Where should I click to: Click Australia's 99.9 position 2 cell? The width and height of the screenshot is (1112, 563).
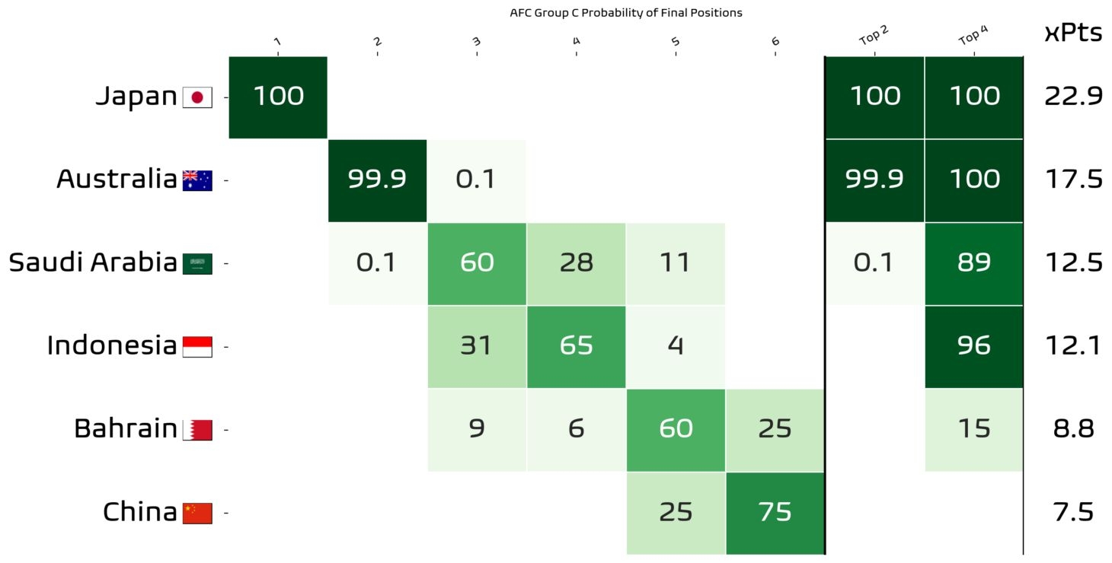[x=377, y=180]
